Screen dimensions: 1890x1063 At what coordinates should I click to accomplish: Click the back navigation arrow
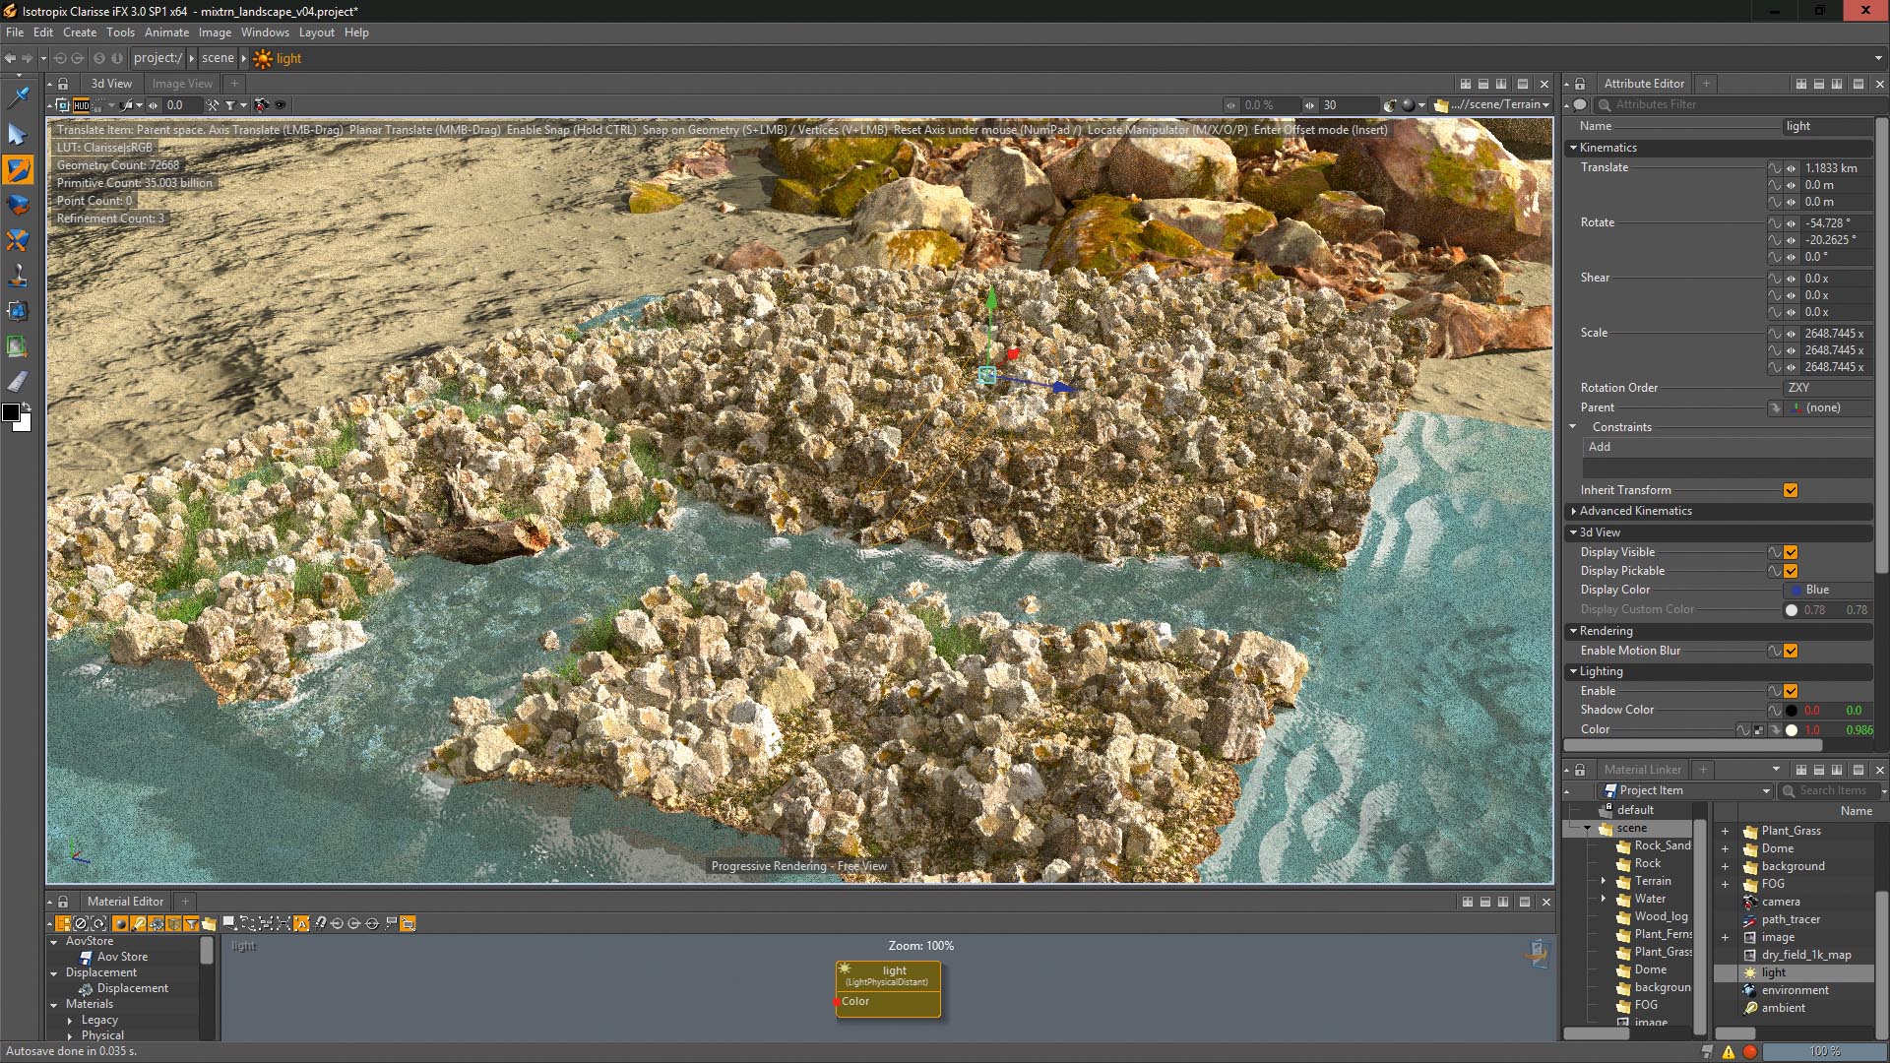click(11, 58)
